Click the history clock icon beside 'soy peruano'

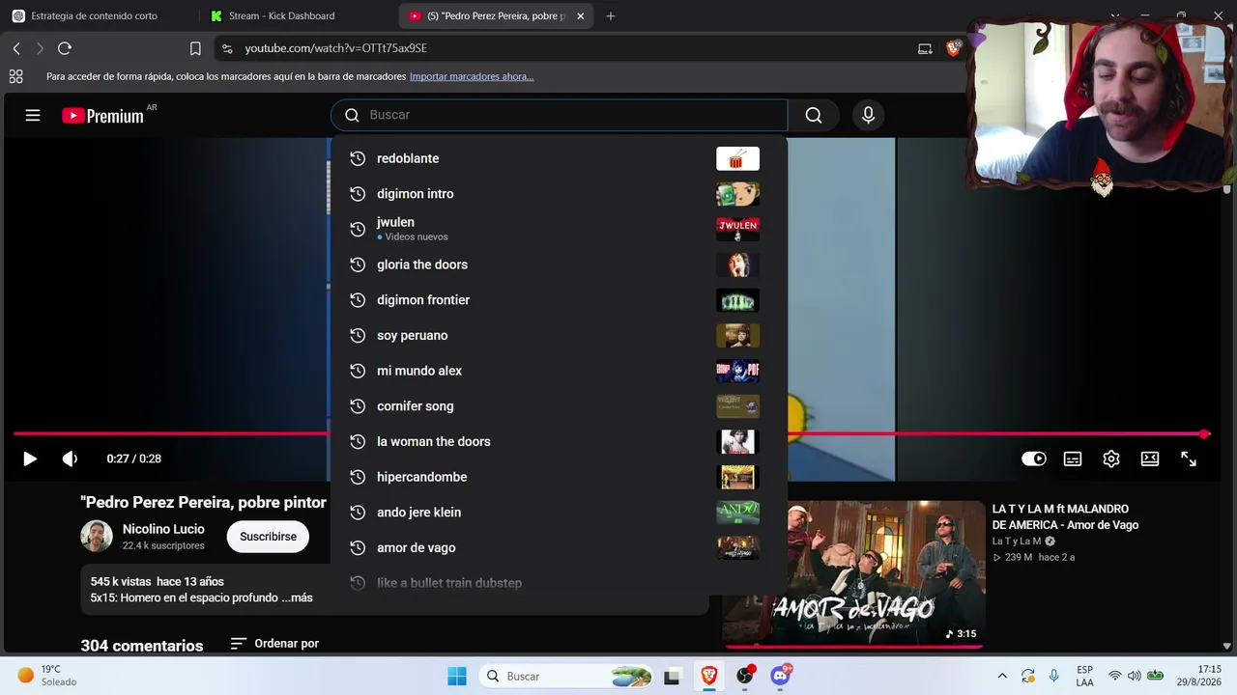click(x=358, y=336)
